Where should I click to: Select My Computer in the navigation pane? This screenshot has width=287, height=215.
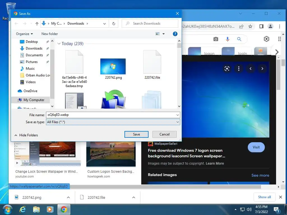coord(34,100)
